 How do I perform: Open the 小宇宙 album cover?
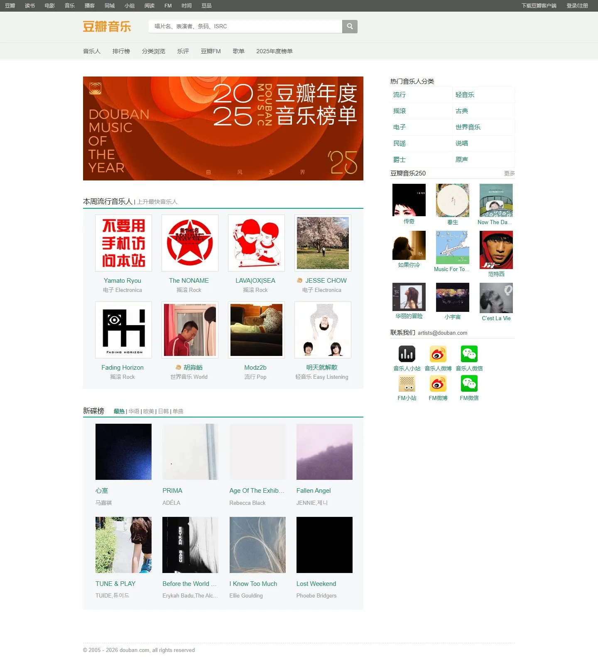coord(453,297)
